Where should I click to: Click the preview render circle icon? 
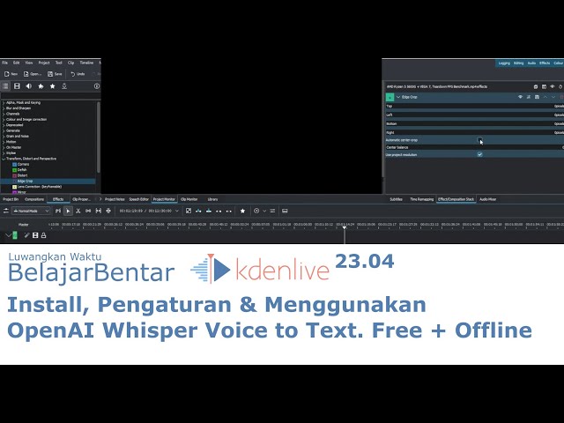[256, 211]
